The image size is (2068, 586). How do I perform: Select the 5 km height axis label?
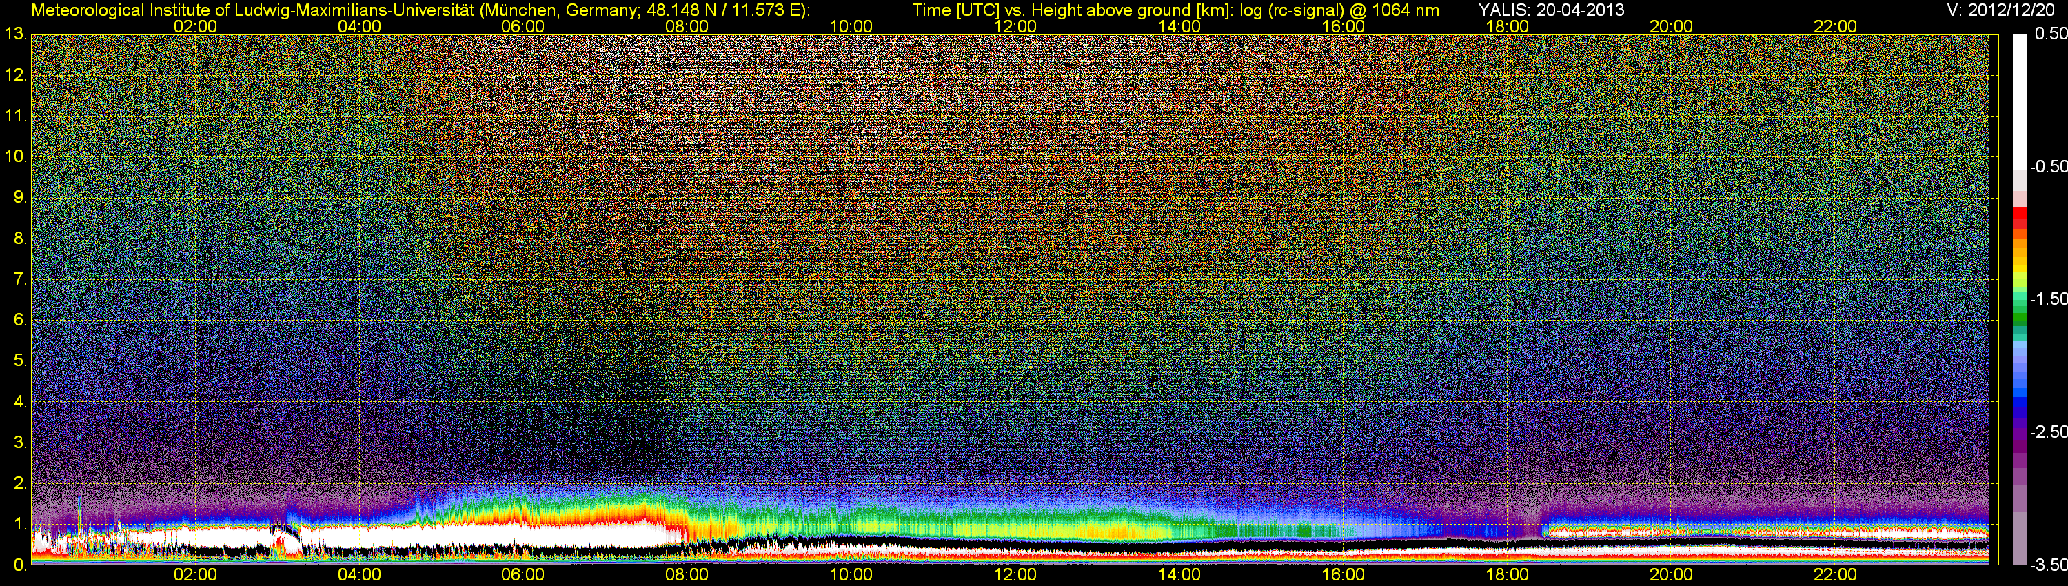(x=19, y=361)
